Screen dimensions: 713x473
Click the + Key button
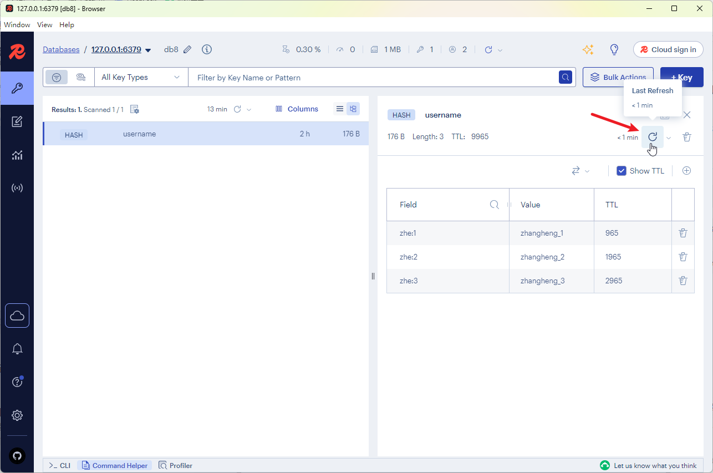682,78
